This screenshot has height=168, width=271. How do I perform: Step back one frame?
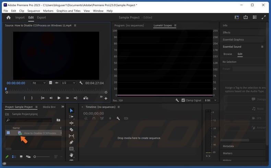click(51, 98)
